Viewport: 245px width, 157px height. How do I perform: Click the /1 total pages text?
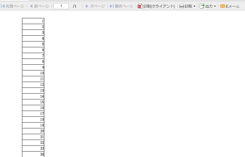(75, 6)
